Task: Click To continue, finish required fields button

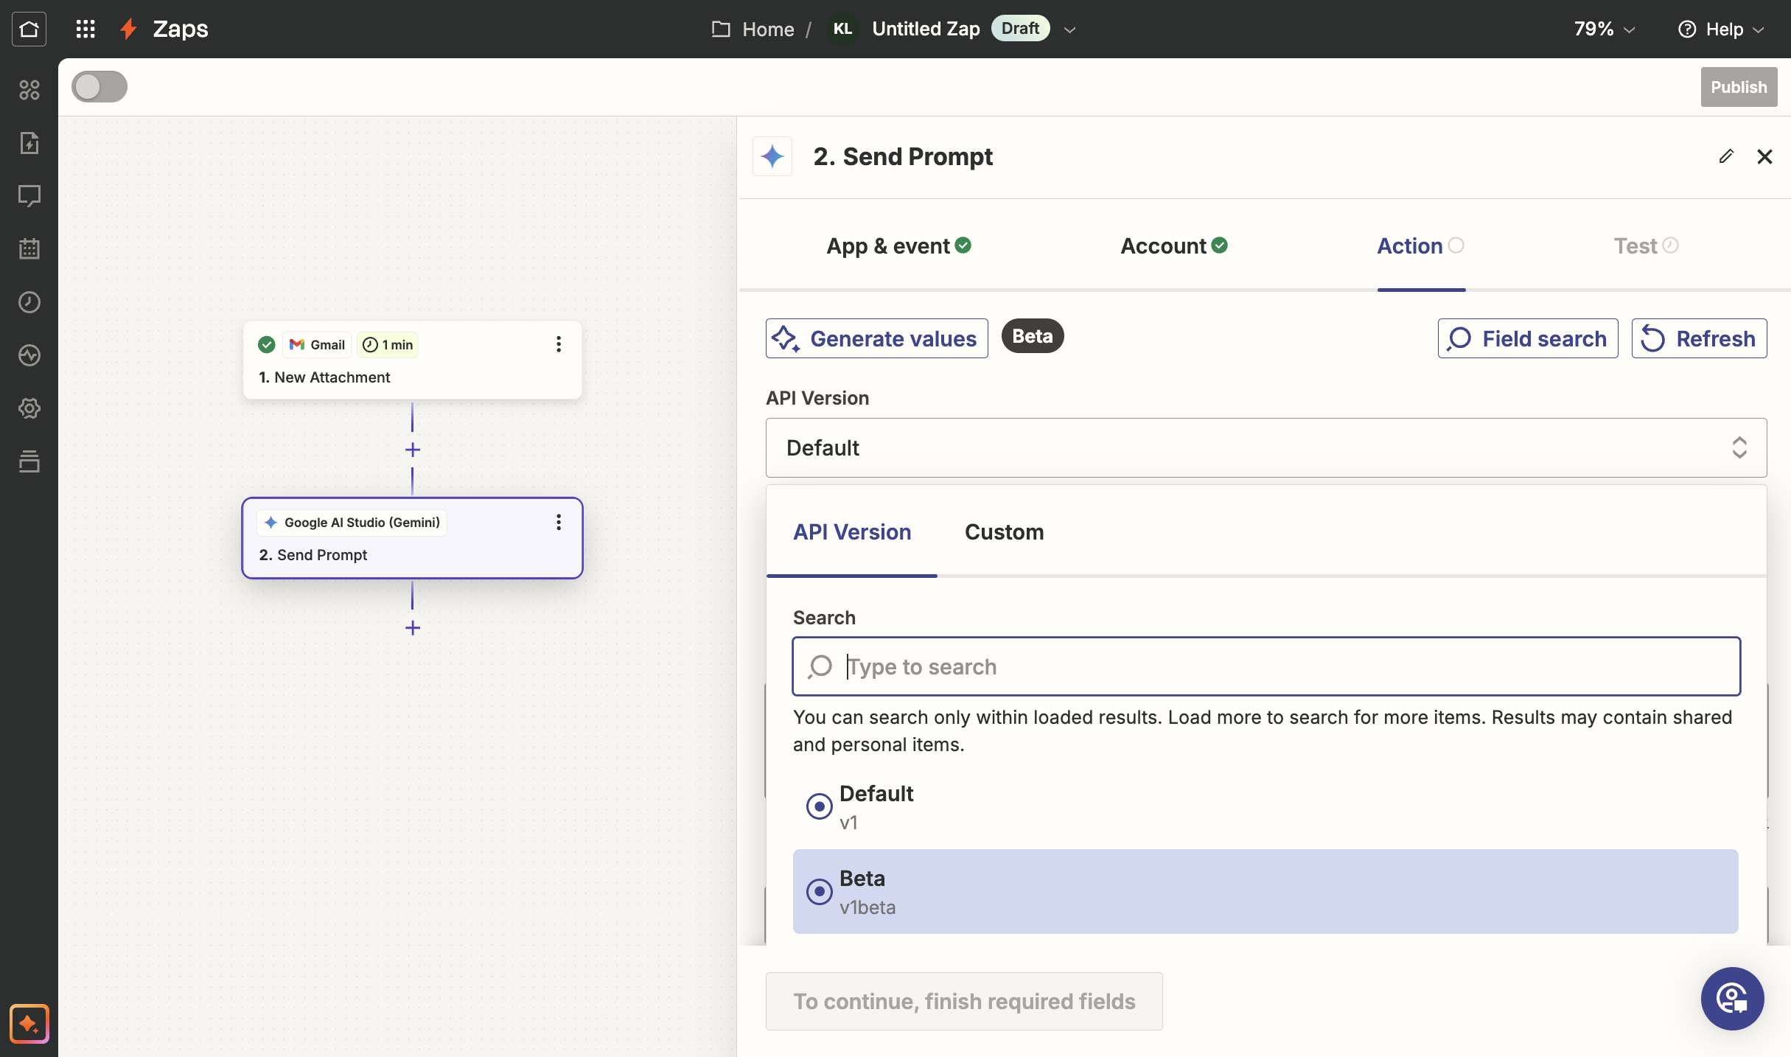Action: point(964,1001)
